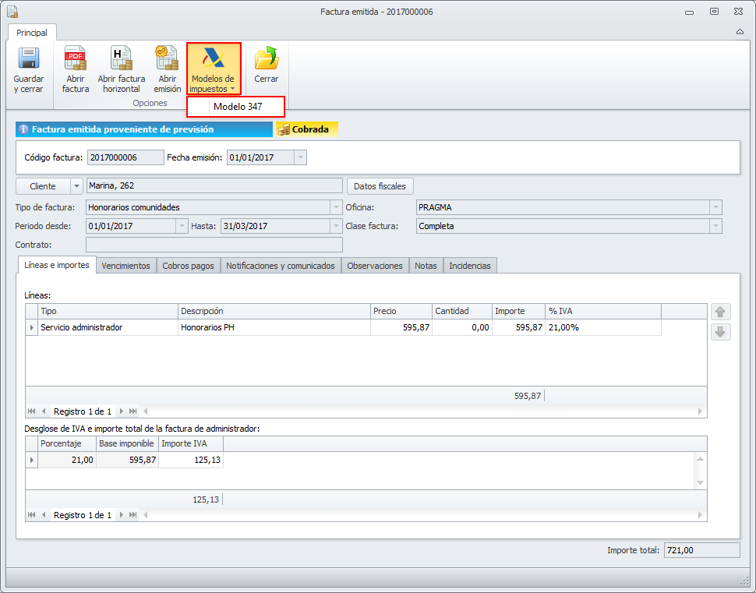Click the Guardar y cerrar save icon

pos(29,59)
